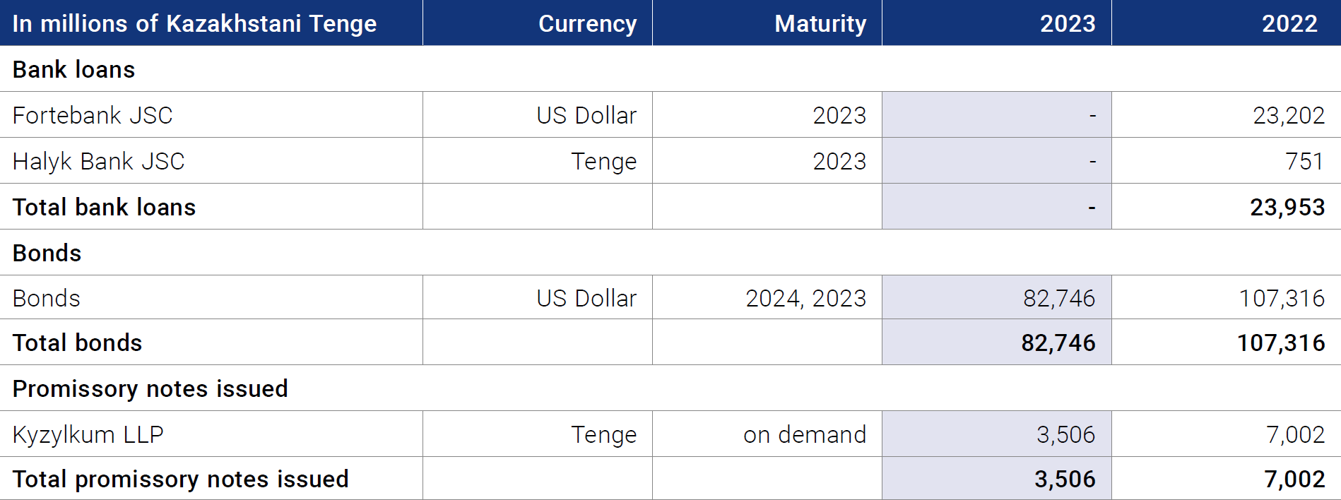Click the 7,002 value for Kyzylkum LLP

coord(1295,434)
